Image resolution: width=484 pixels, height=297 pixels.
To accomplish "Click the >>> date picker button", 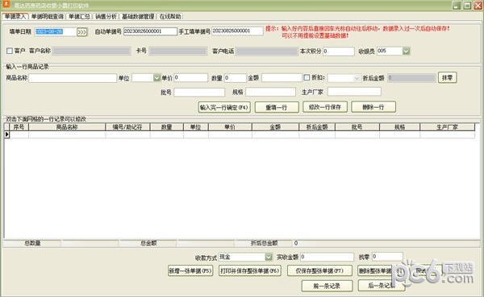I will (81, 32).
